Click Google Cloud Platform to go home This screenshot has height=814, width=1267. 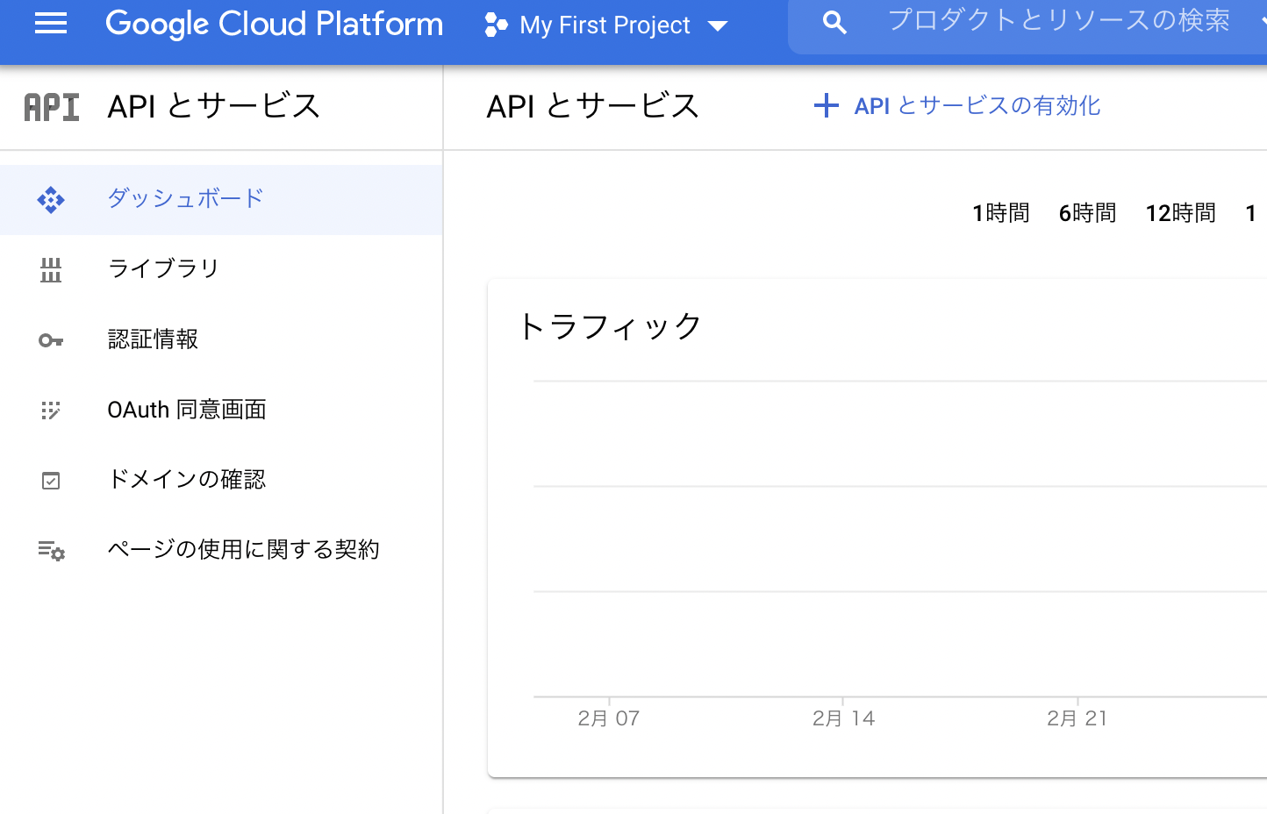pyautogui.click(x=273, y=24)
